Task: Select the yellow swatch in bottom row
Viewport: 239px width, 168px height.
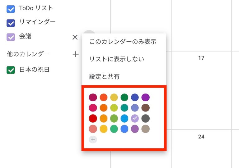Action: click(104, 129)
